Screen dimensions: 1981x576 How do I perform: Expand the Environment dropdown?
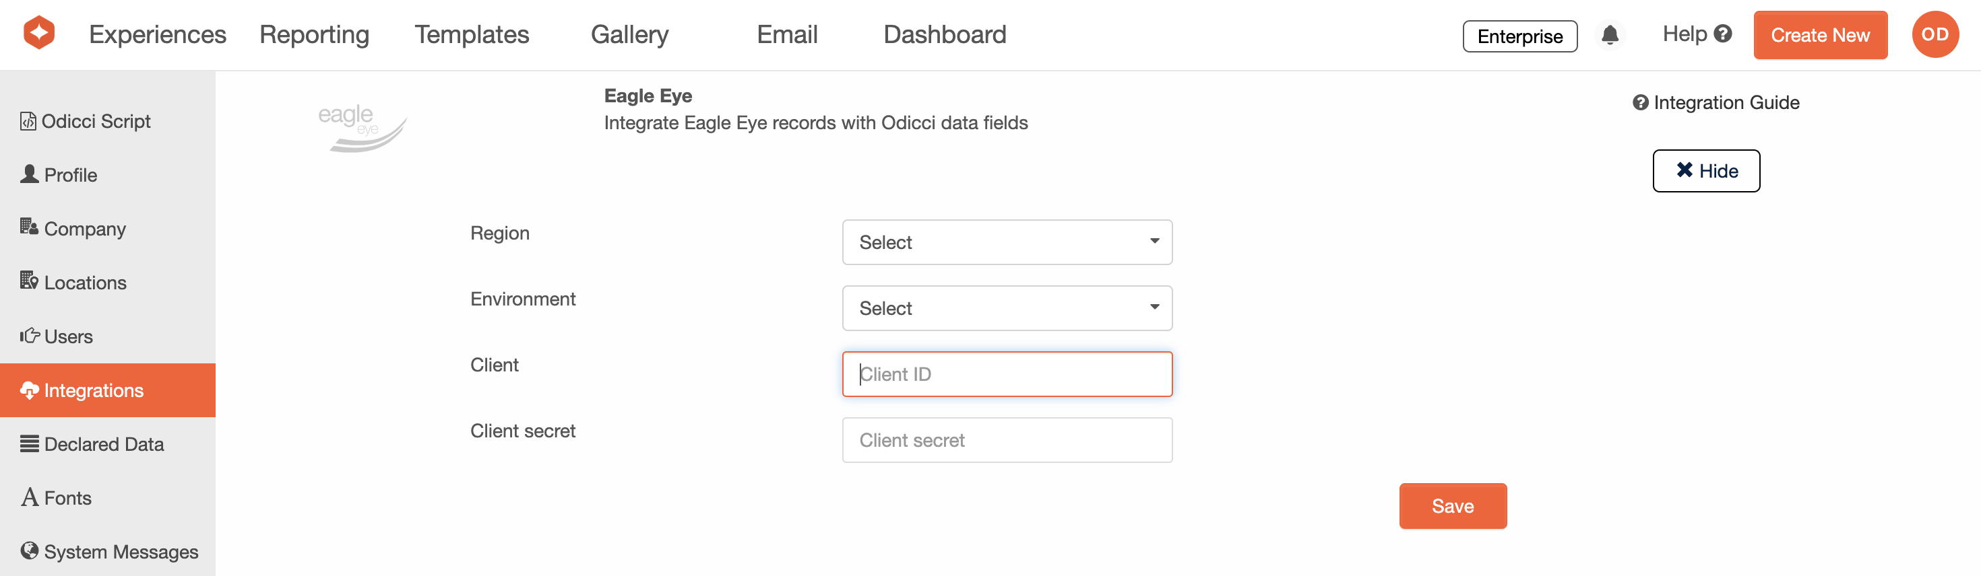click(1007, 309)
